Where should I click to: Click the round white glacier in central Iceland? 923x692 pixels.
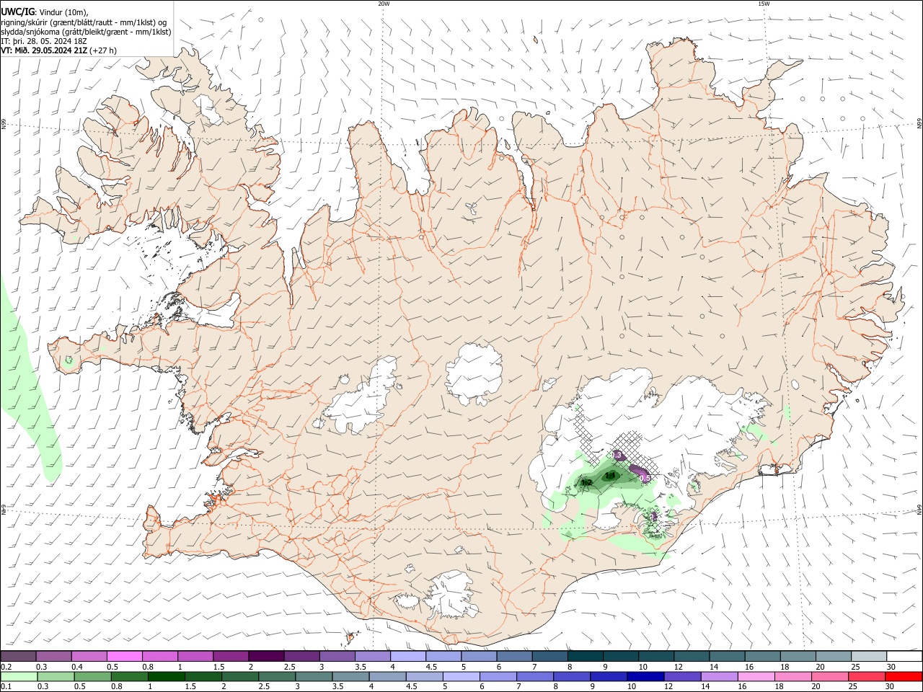pos(474,374)
